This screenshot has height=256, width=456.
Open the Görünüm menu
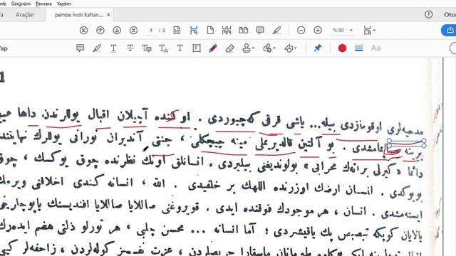[x=21, y=4]
